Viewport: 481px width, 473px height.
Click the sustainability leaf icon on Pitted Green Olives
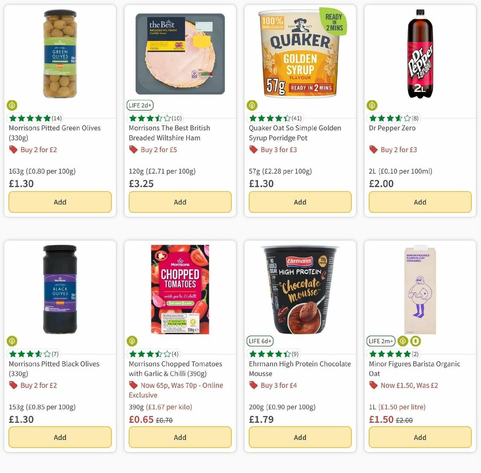point(12,105)
